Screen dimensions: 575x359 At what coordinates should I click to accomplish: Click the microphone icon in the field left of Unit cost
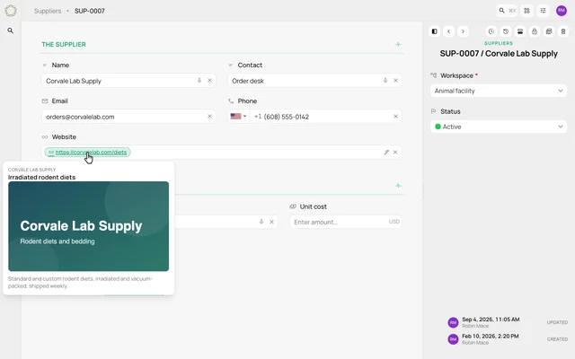coord(261,222)
